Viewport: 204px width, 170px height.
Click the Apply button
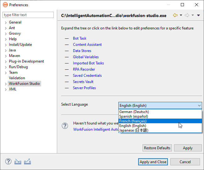(188, 148)
